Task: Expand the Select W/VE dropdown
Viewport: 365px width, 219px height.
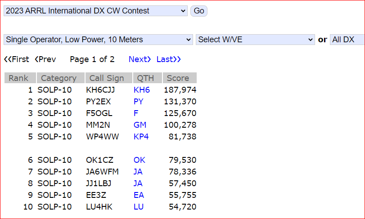Action: coord(255,40)
